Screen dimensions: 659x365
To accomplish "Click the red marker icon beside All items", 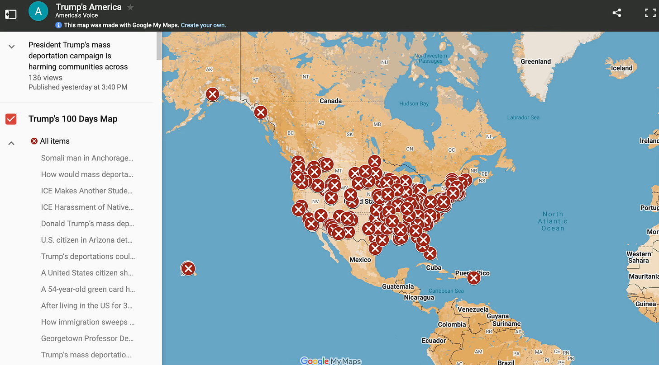I will point(34,141).
